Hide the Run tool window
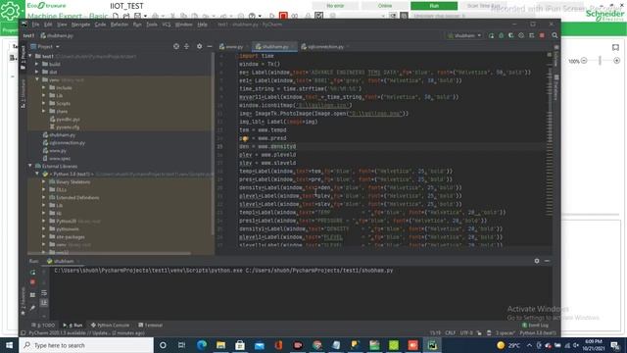This screenshot has height=353, width=627. (547, 261)
